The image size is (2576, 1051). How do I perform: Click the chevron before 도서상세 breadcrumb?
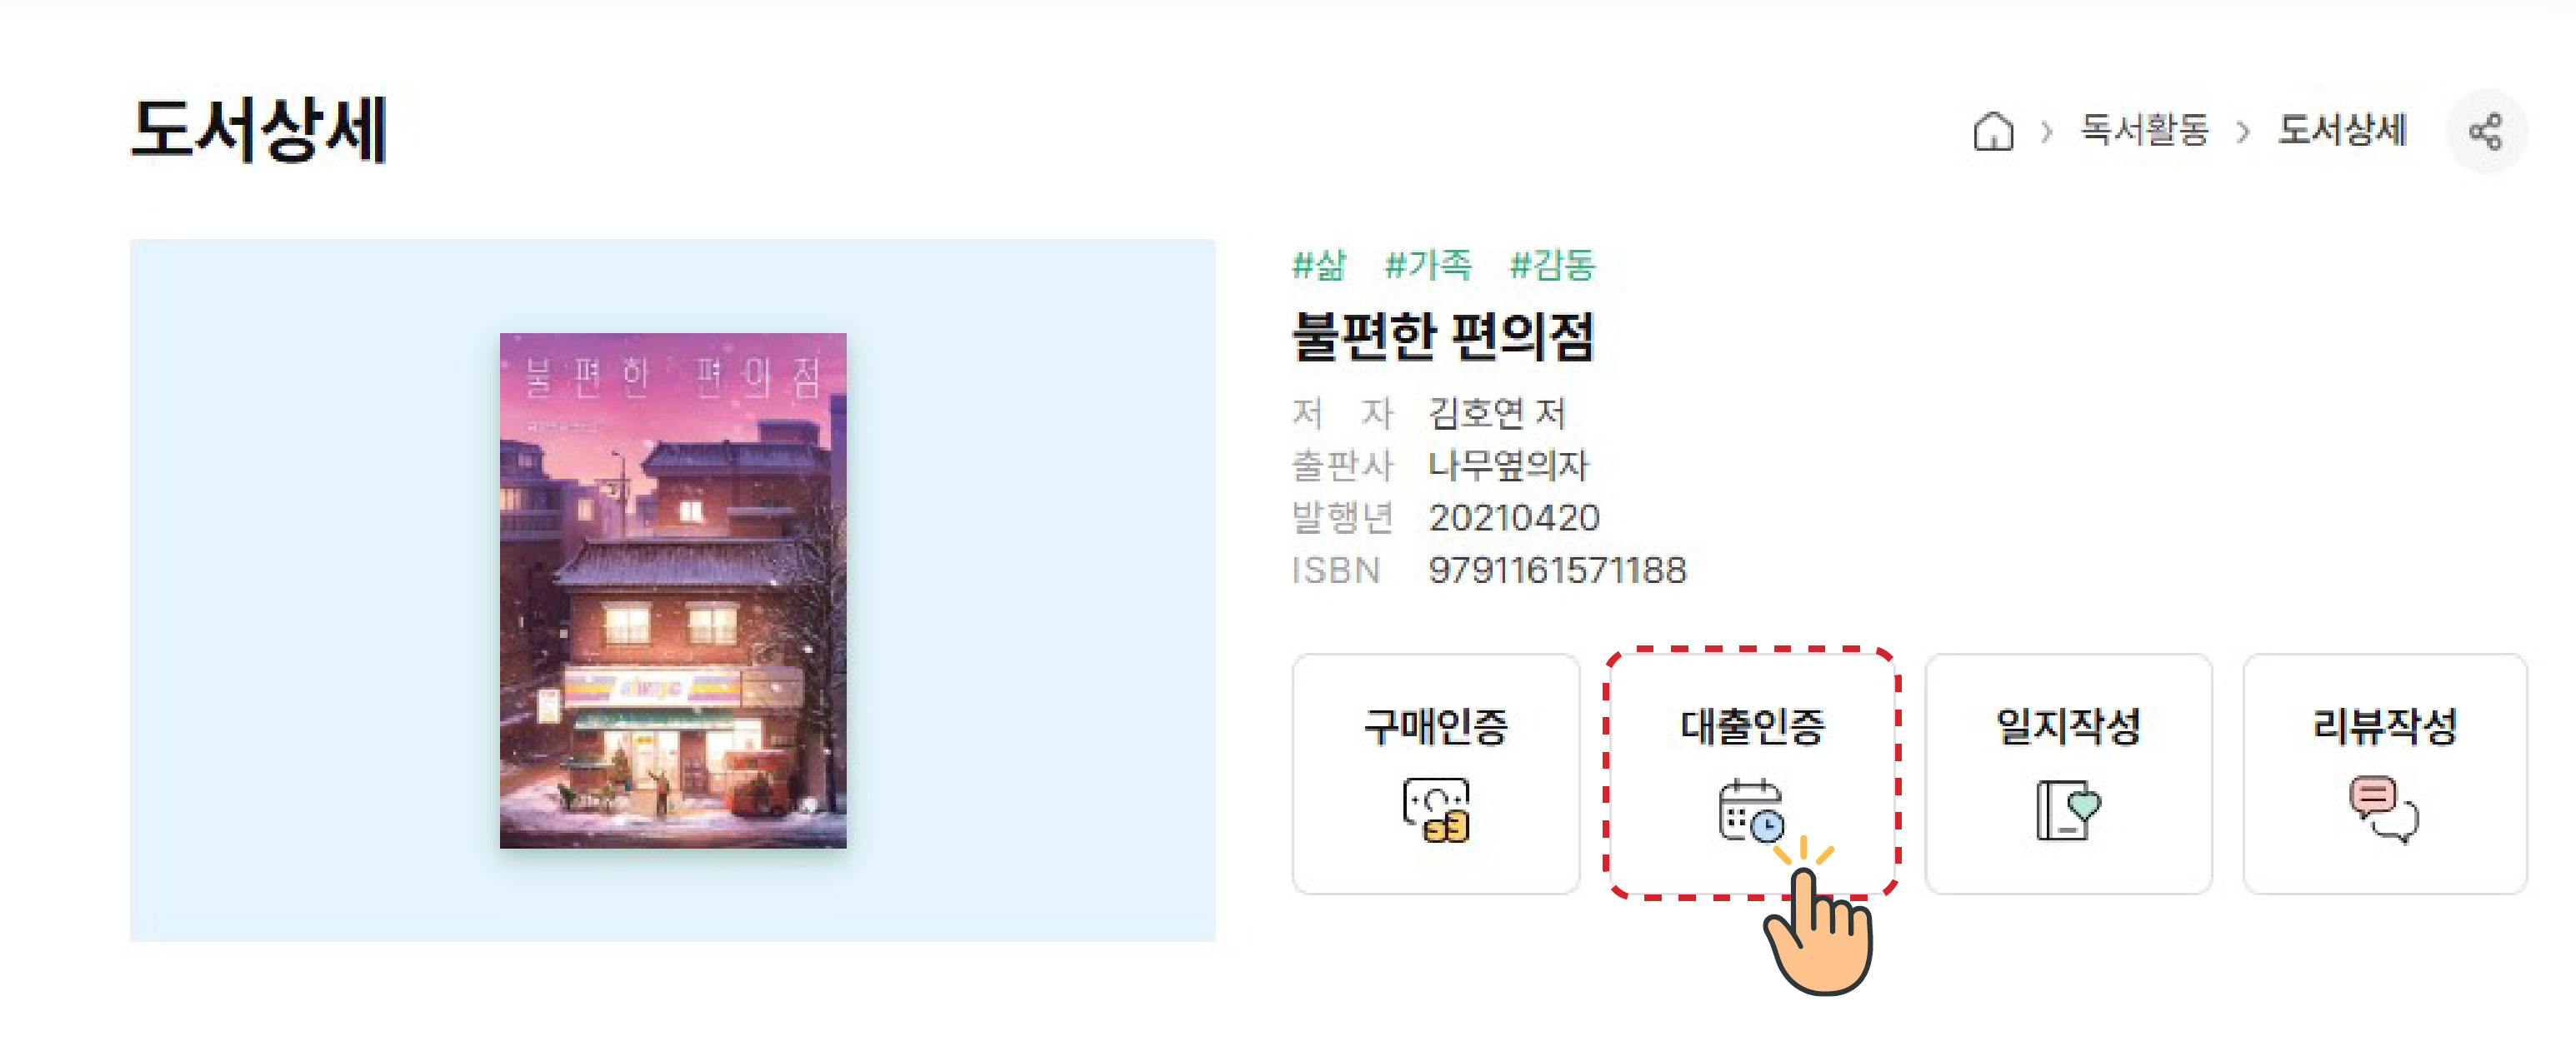(2243, 131)
